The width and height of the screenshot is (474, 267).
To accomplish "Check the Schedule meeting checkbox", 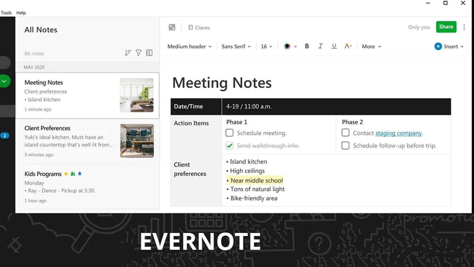I will (230, 133).
